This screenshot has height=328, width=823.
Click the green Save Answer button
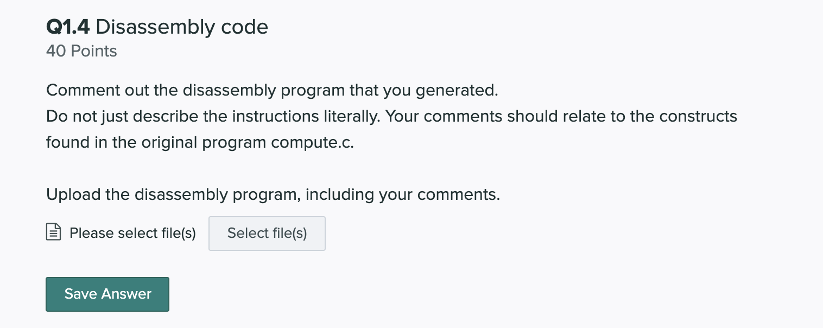click(107, 294)
